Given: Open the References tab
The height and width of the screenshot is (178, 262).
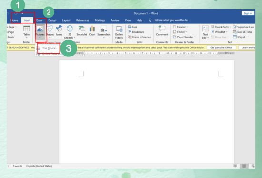Looking at the screenshot, I should (82, 20).
